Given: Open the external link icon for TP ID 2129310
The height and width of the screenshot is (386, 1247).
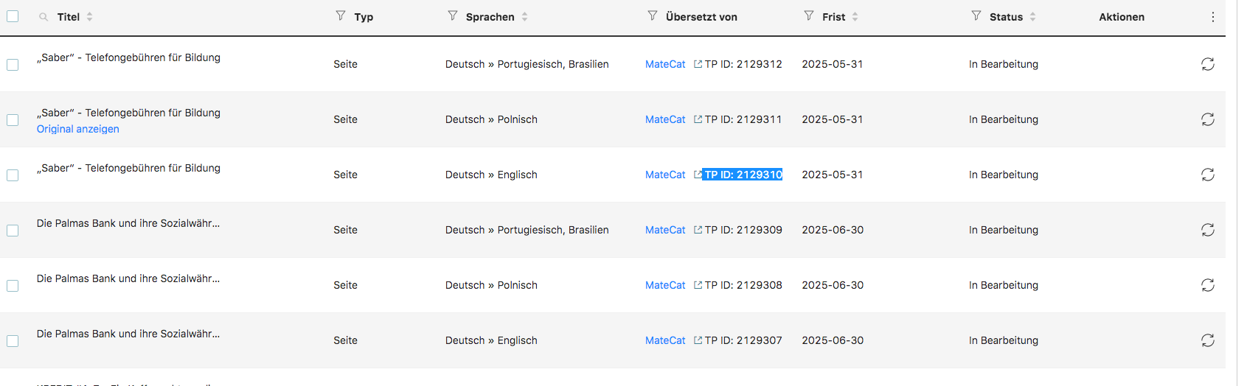Looking at the screenshot, I should 698,175.
